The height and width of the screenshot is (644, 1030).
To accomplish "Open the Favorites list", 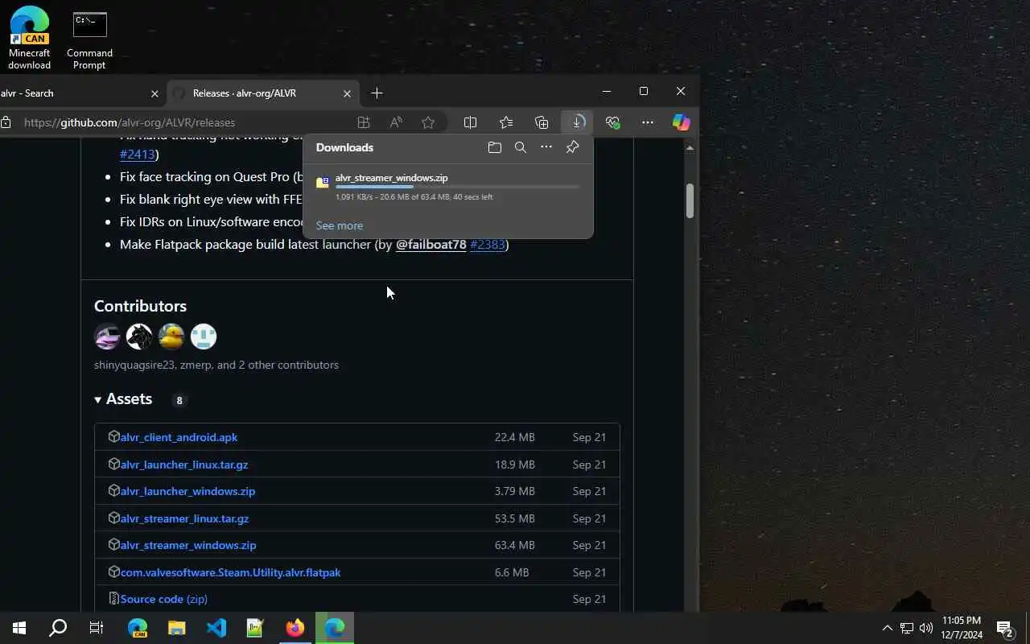I will pos(506,122).
